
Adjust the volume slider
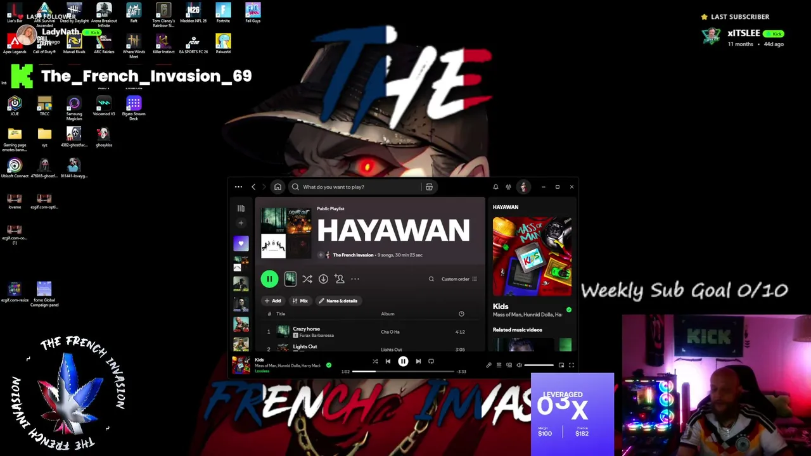coord(539,365)
